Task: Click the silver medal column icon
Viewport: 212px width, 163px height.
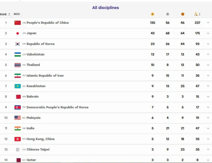Action: point(167,14)
